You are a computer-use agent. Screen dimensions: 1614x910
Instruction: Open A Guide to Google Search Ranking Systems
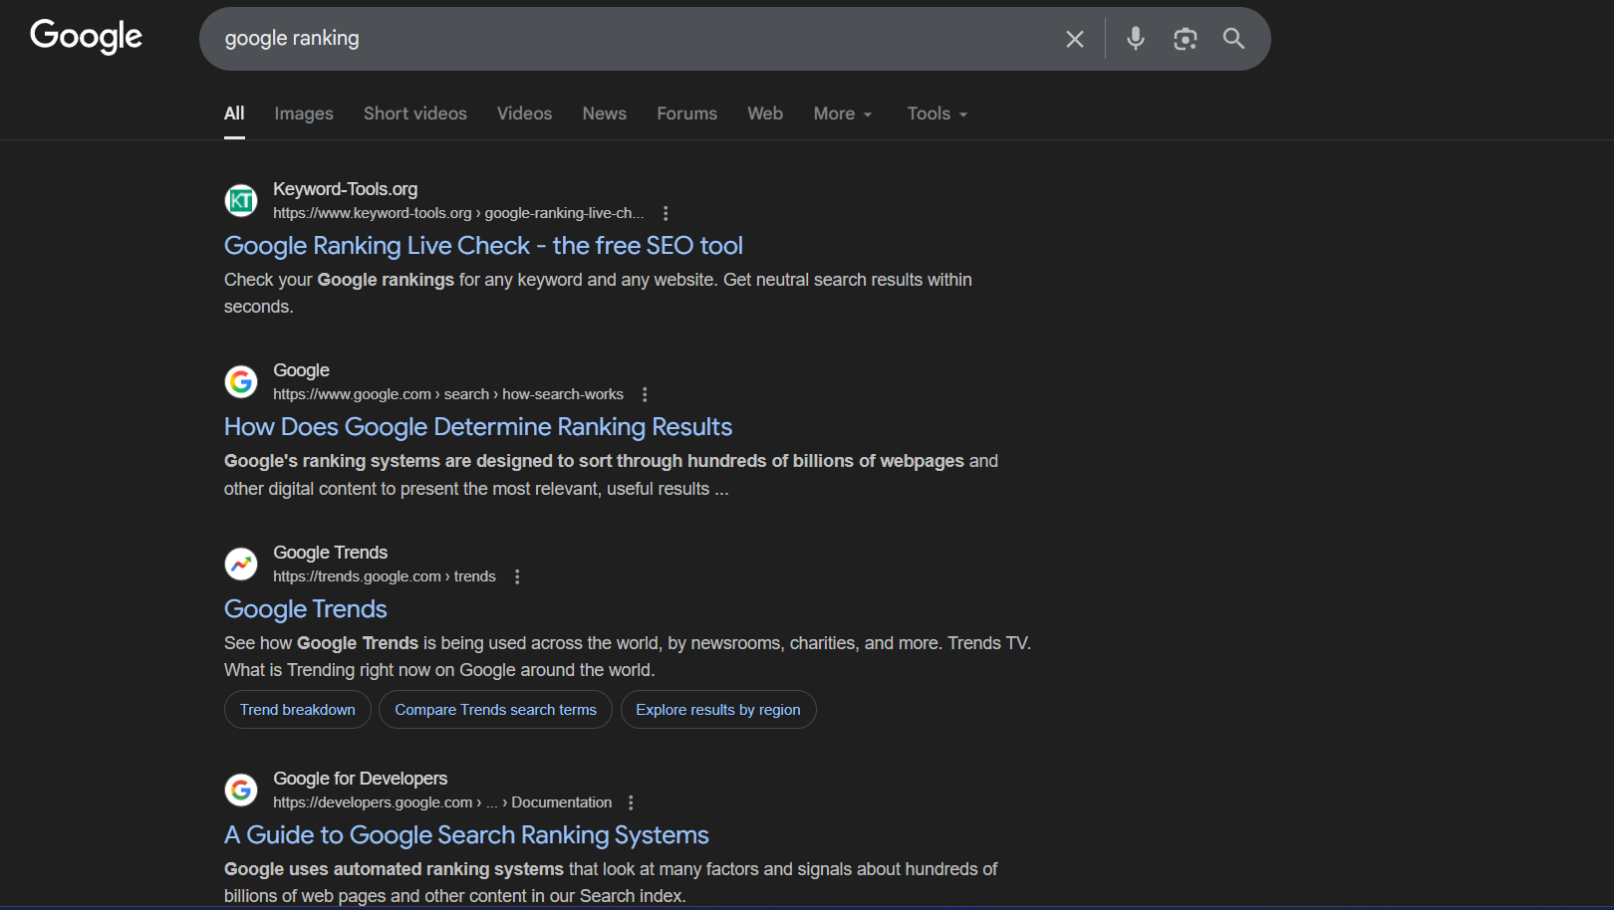pyautogui.click(x=466, y=835)
